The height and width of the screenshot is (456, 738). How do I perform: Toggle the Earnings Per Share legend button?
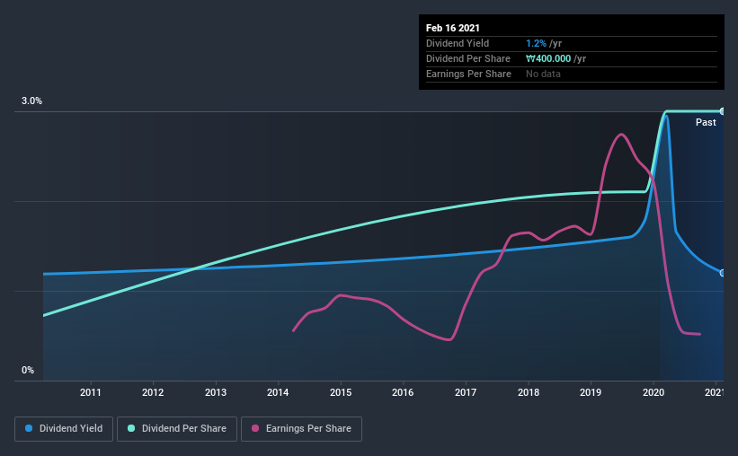(301, 429)
